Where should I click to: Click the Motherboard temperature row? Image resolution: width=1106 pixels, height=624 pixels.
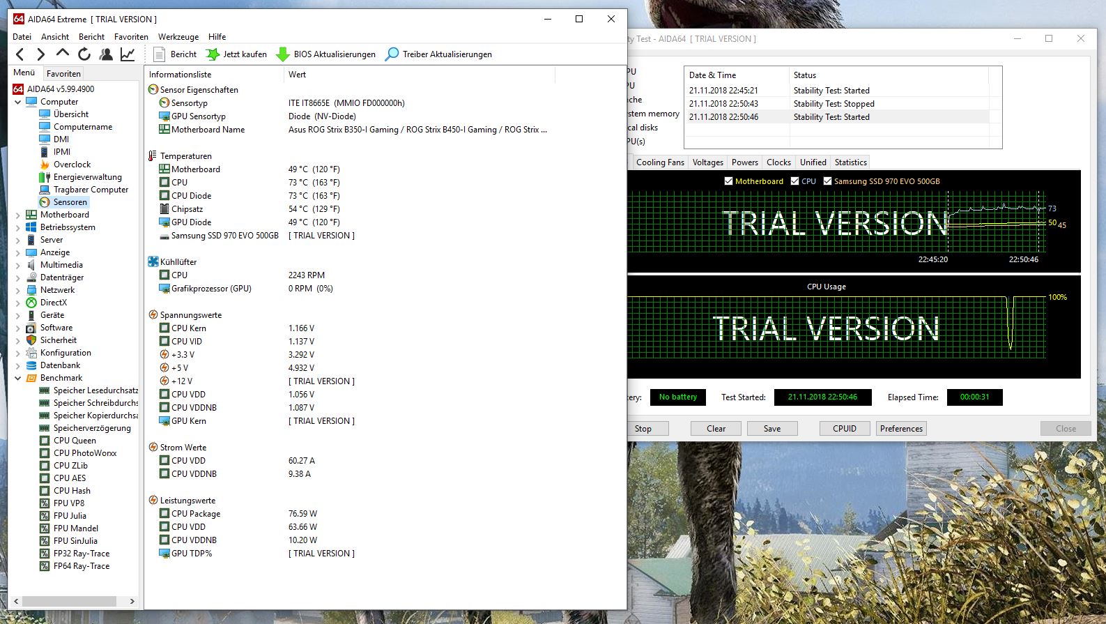(x=349, y=169)
